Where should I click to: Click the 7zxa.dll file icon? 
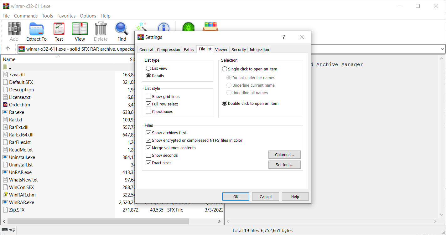pos(5,74)
